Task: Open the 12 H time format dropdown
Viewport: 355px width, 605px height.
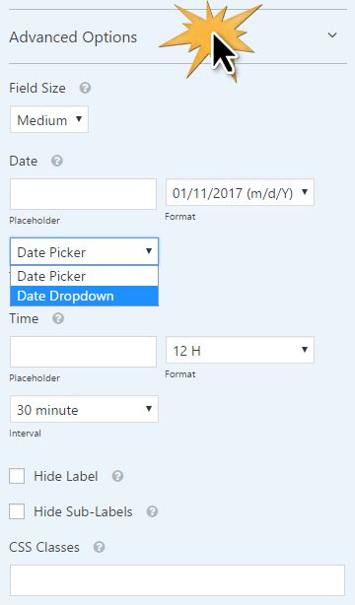Action: (x=240, y=350)
